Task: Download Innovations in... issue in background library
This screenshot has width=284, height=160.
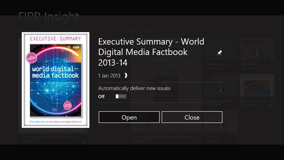Action: pos(257,54)
